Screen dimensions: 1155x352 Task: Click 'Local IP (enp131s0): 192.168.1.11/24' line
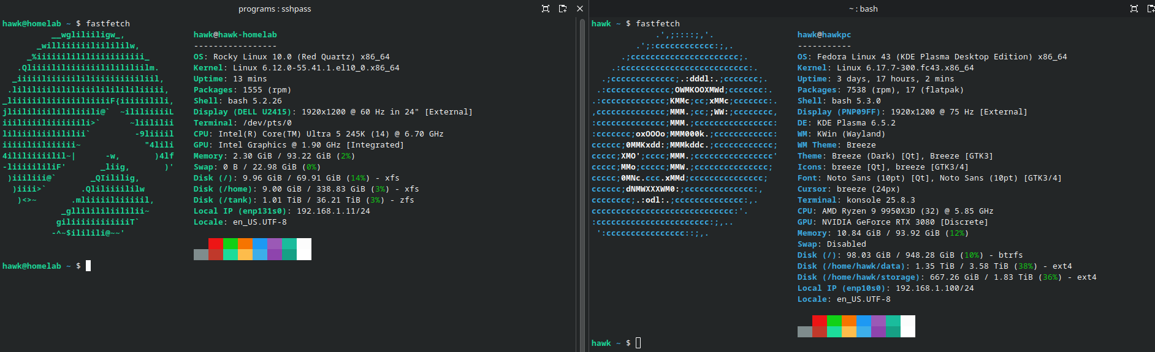282,211
